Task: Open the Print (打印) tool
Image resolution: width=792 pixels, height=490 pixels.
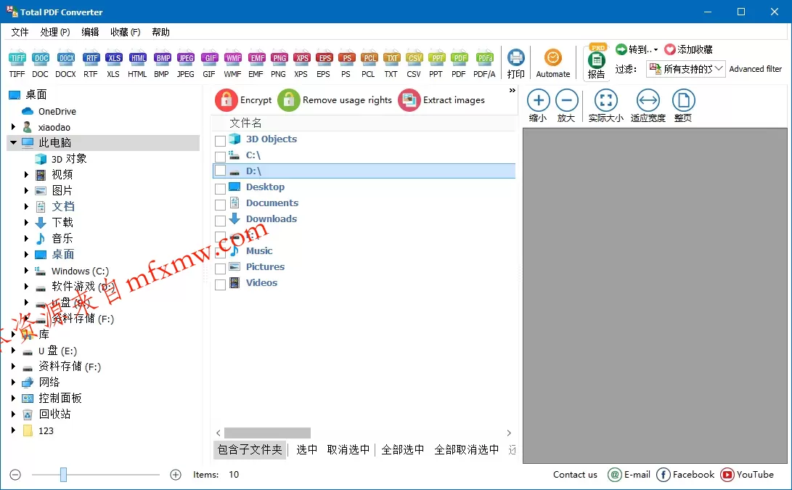Action: [515, 64]
